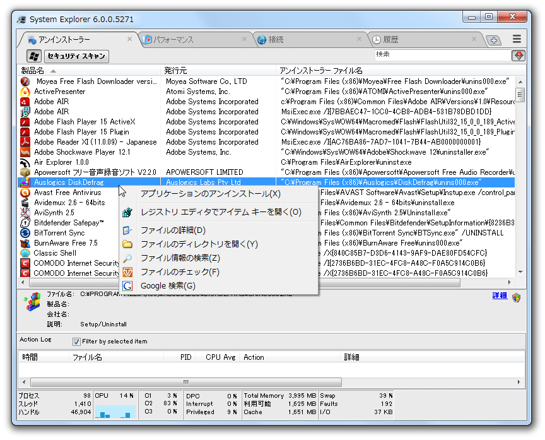Click the 時間 column header in Action Log
The width and height of the screenshot is (545, 440).
[44, 357]
